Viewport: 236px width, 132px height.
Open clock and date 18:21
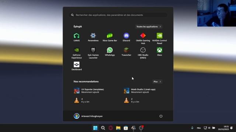[x=223, y=128]
